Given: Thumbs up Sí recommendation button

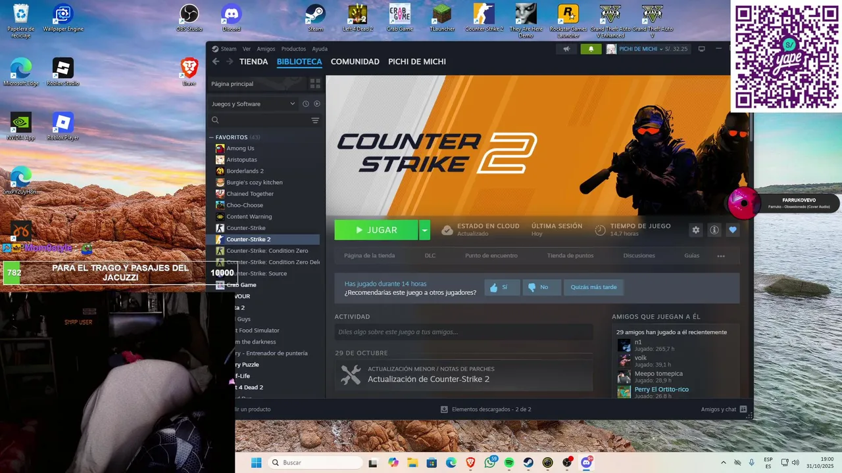Looking at the screenshot, I should (501, 287).
